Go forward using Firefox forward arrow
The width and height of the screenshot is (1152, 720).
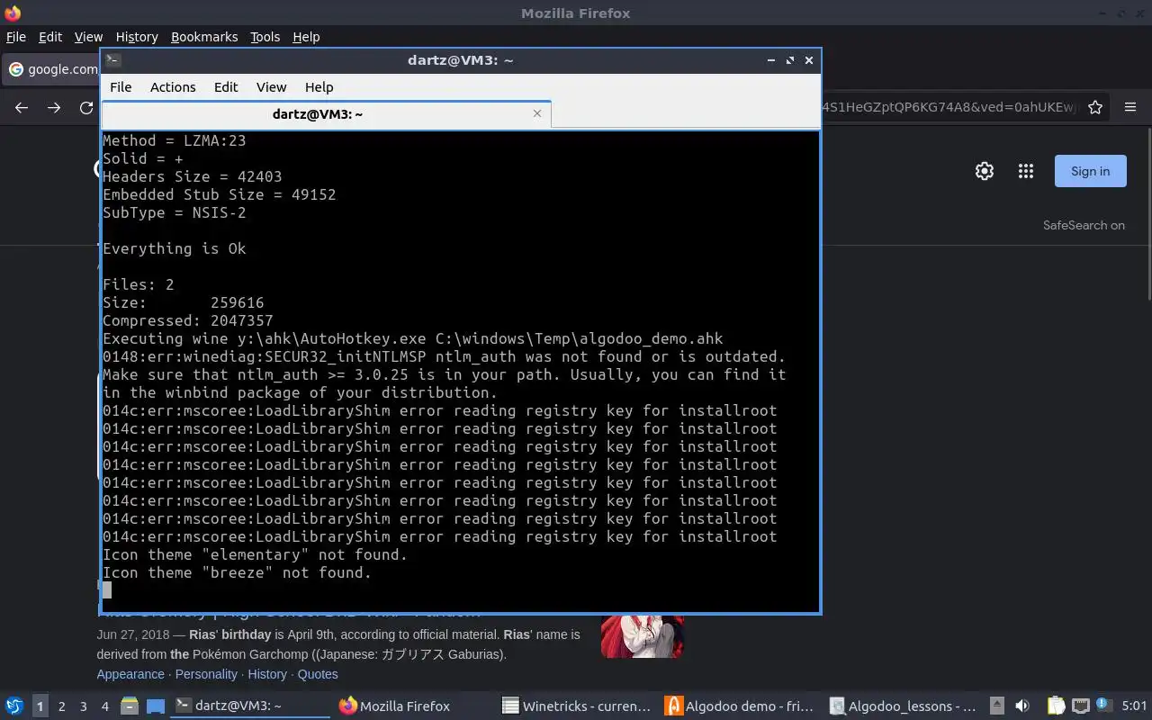[x=54, y=107]
